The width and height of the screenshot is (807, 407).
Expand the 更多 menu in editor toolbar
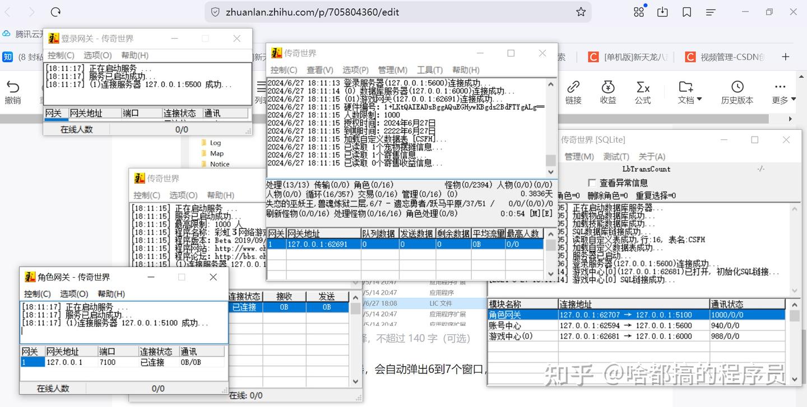coord(783,92)
